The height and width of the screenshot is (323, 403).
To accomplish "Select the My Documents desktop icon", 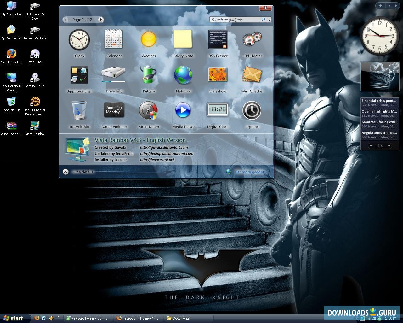I will [11, 33].
